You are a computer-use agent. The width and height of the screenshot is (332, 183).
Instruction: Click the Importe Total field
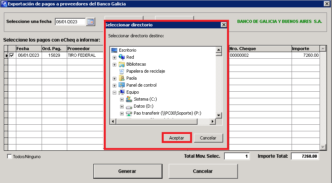click(x=305, y=156)
